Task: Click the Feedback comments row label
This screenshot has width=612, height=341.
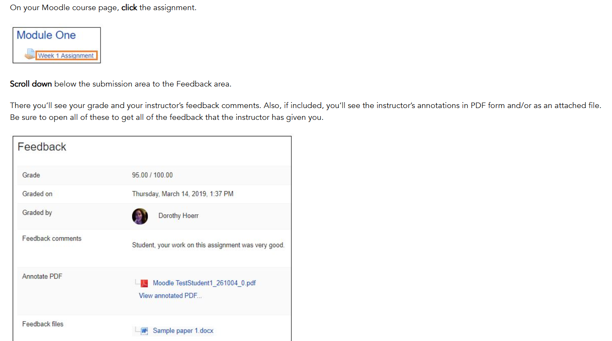Action: click(52, 238)
